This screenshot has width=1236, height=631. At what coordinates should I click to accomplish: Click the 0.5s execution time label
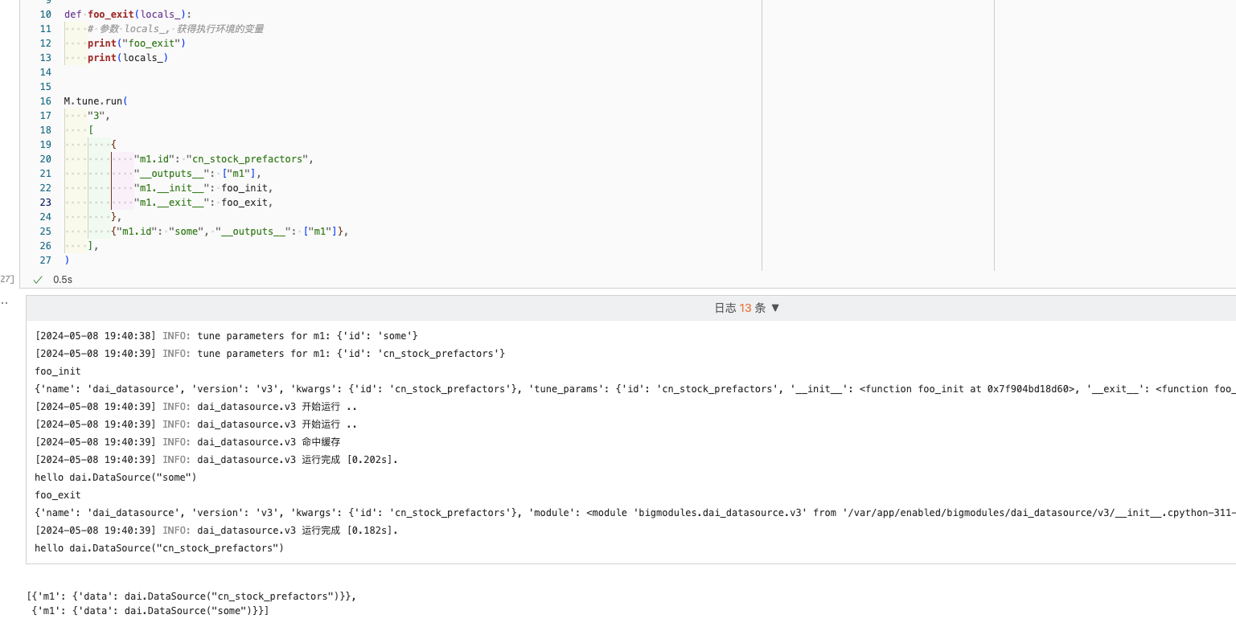pyautogui.click(x=63, y=280)
